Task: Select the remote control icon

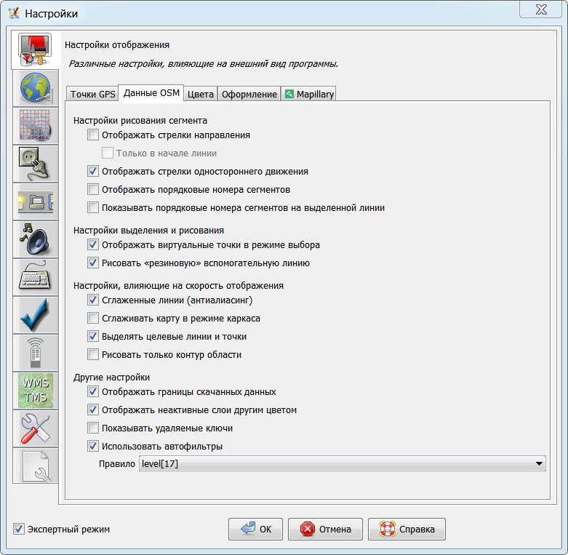Action: (x=35, y=354)
